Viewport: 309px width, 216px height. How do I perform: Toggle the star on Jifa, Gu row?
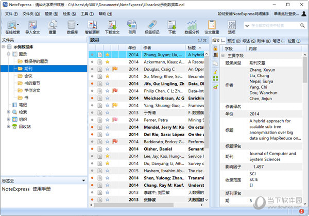coord(107,84)
